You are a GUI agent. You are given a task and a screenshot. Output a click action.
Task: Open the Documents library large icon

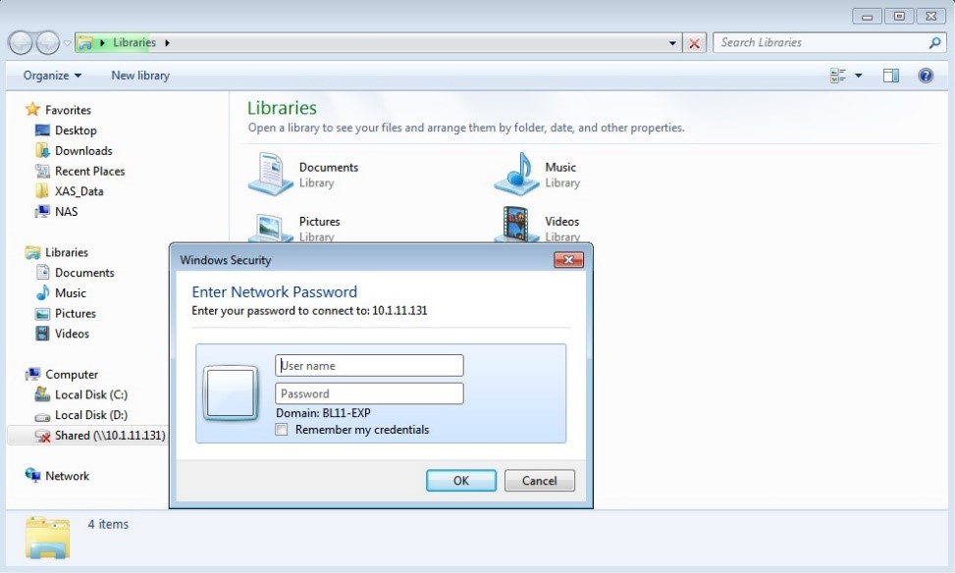pos(271,174)
